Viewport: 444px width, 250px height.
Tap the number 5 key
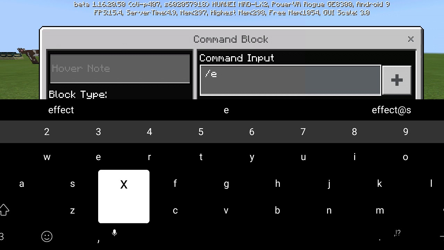coord(201,132)
